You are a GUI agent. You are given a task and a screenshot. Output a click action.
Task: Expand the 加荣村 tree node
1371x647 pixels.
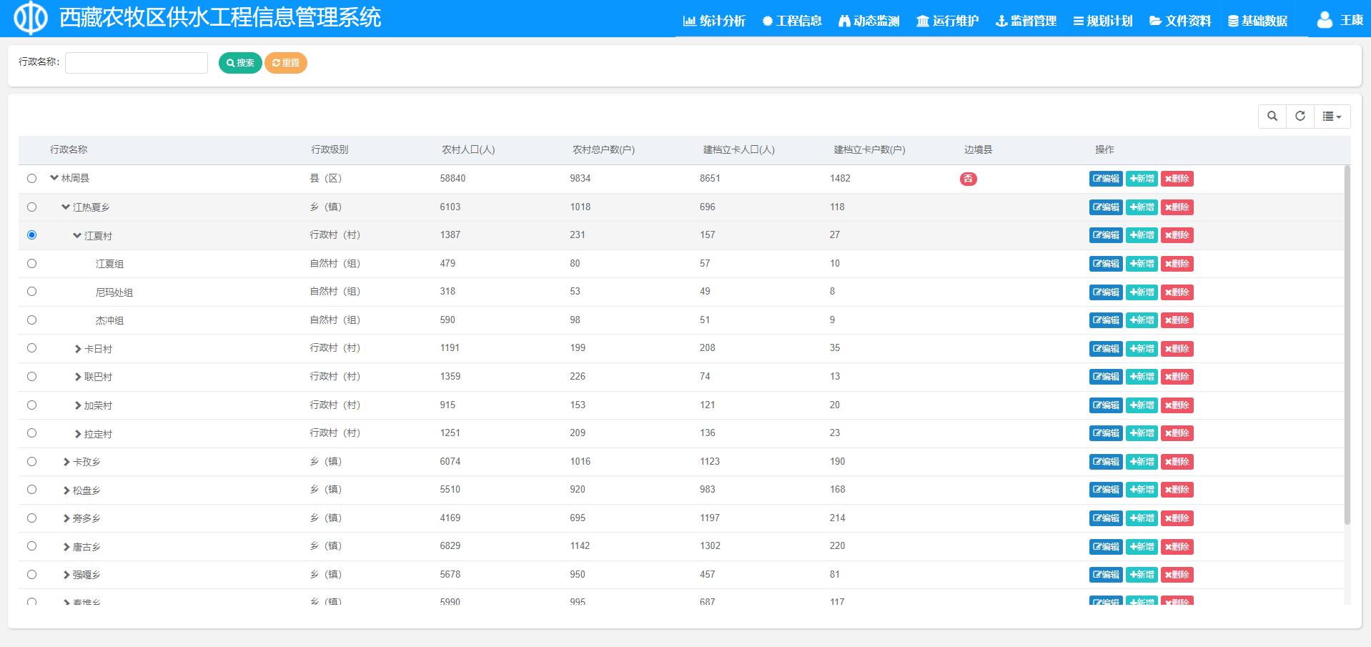tap(78, 405)
